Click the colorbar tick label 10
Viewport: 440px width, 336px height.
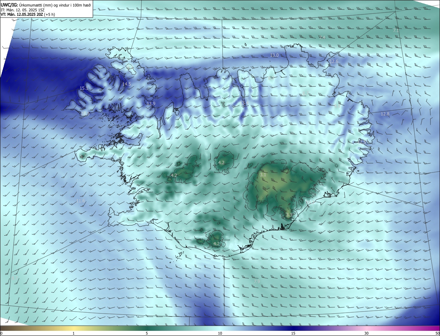tap(220, 333)
